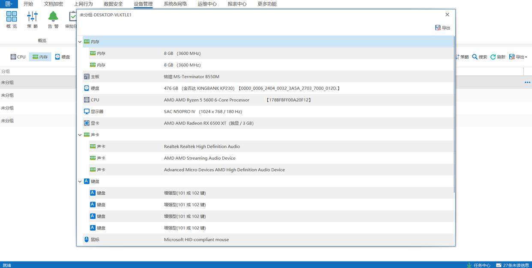Viewport: 532px width, 268px height.
Task: Click 导出 button inside the details dialog
Action: click(x=442, y=28)
